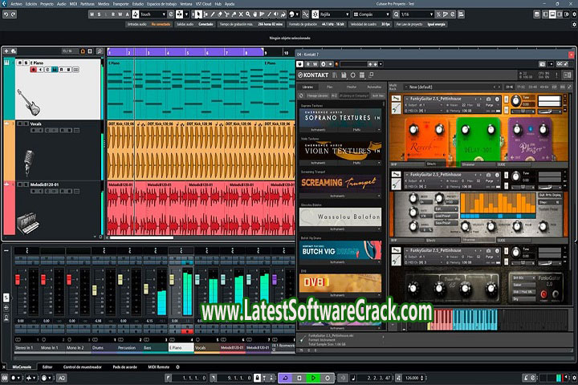This screenshot has width=578, height=385.
Task: Activate the transport Cycle loop button
Action: pos(285,378)
